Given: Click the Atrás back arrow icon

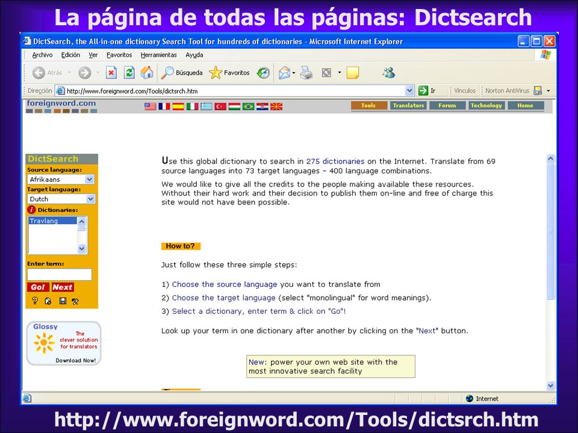Looking at the screenshot, I should click(x=39, y=73).
